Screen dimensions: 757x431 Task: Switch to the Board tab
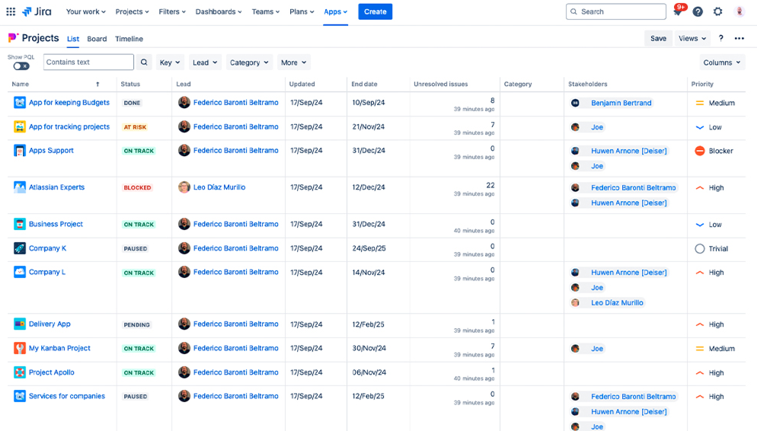97,39
